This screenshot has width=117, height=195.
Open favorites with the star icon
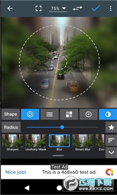(111, 127)
